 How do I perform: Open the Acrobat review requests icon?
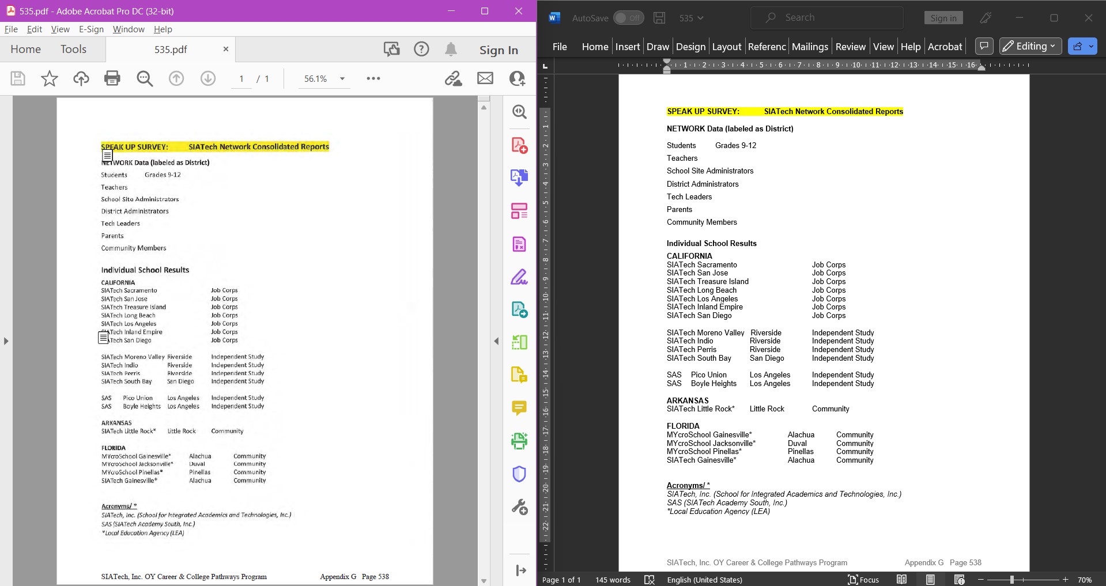coord(392,50)
